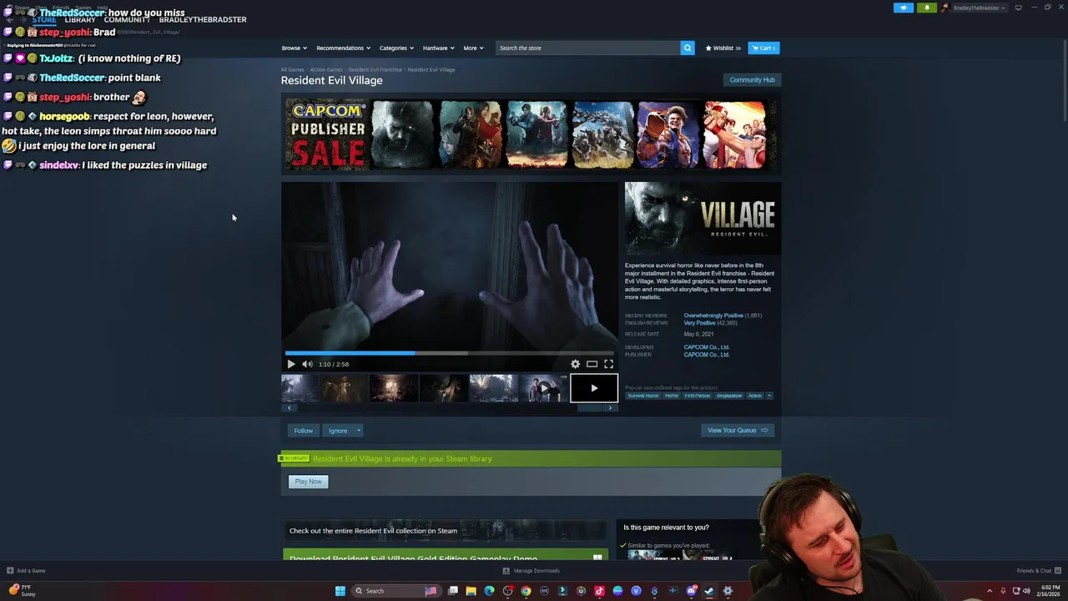This screenshot has height=601, width=1068.
Task: Switch trailer to theater mode
Action: pos(592,364)
